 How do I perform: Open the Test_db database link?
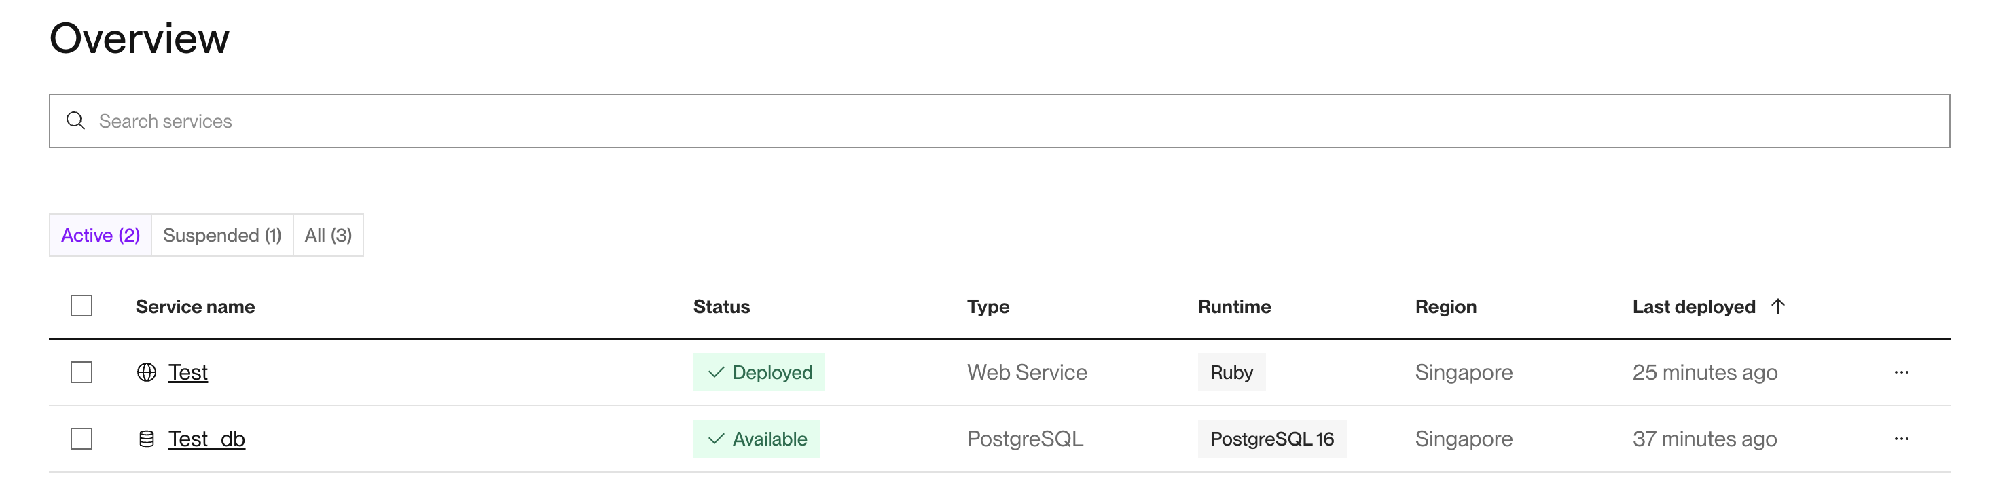206,439
